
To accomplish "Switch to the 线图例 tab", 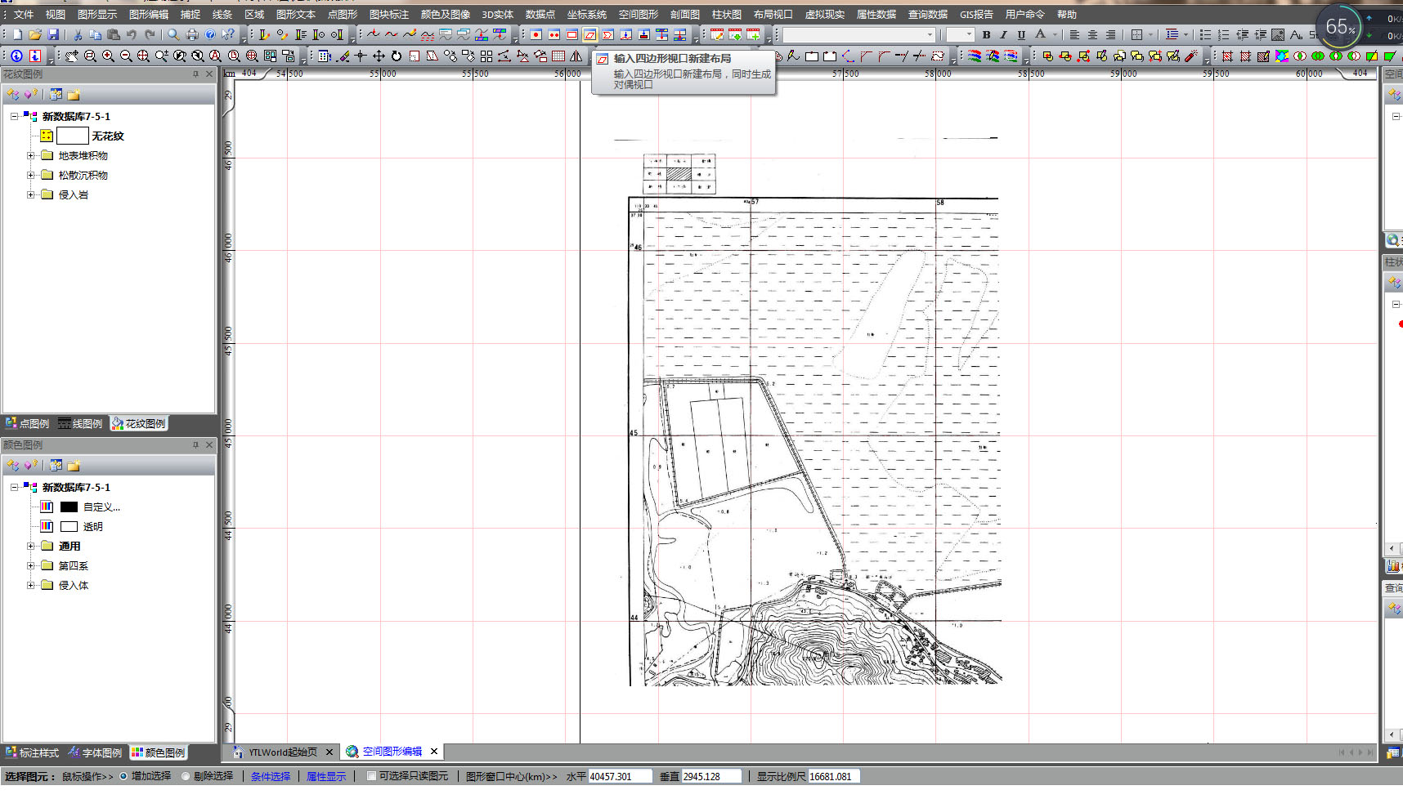I will (x=81, y=423).
